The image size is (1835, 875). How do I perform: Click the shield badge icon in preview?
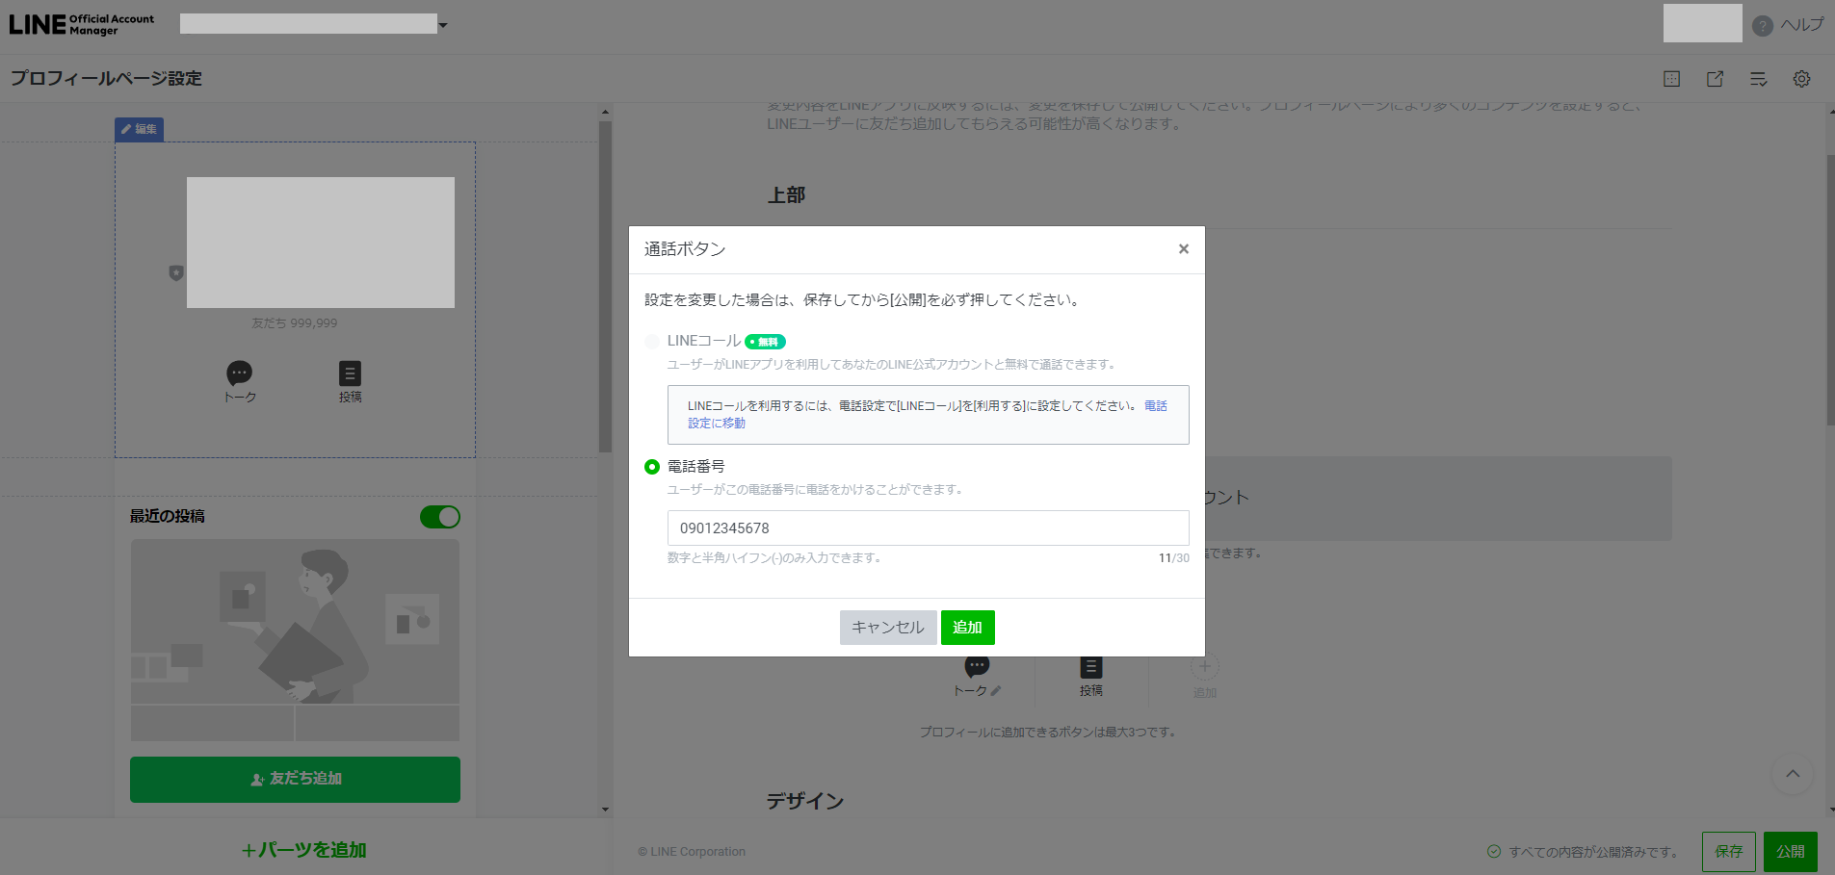175,273
